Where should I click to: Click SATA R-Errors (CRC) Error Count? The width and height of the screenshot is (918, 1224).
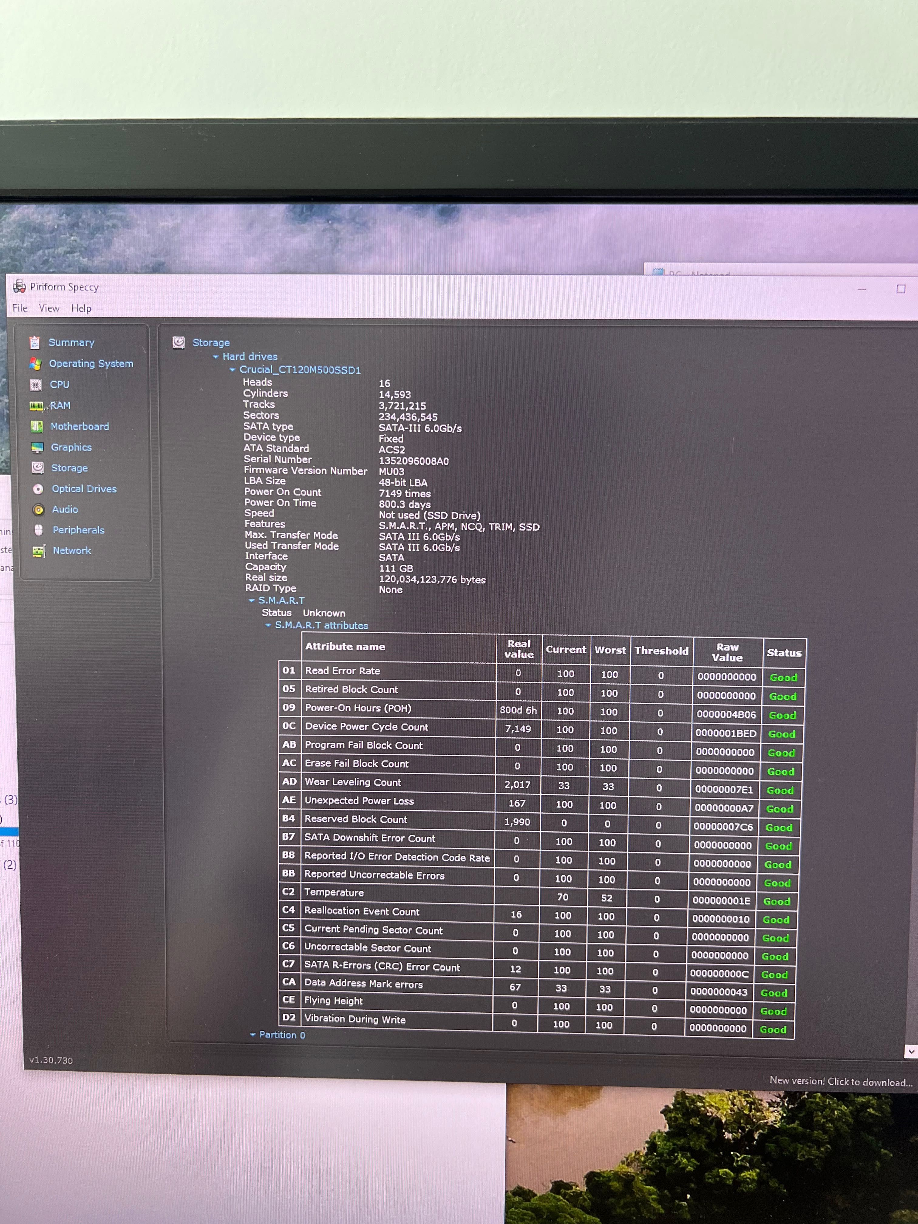(x=382, y=966)
